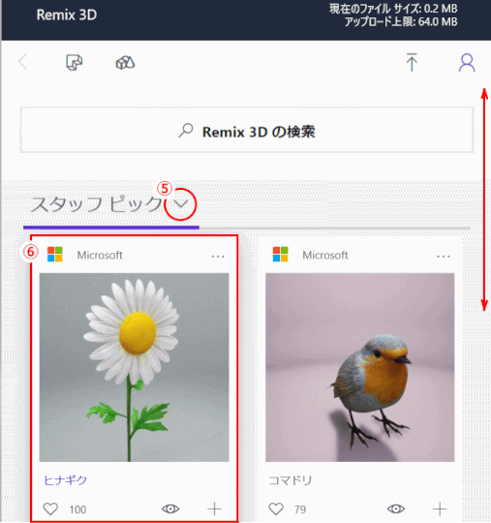The height and width of the screenshot is (523, 491).
Task: Add コマドリ to project with plus
Action: (440, 509)
